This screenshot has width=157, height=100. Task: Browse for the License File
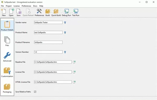(74, 72)
